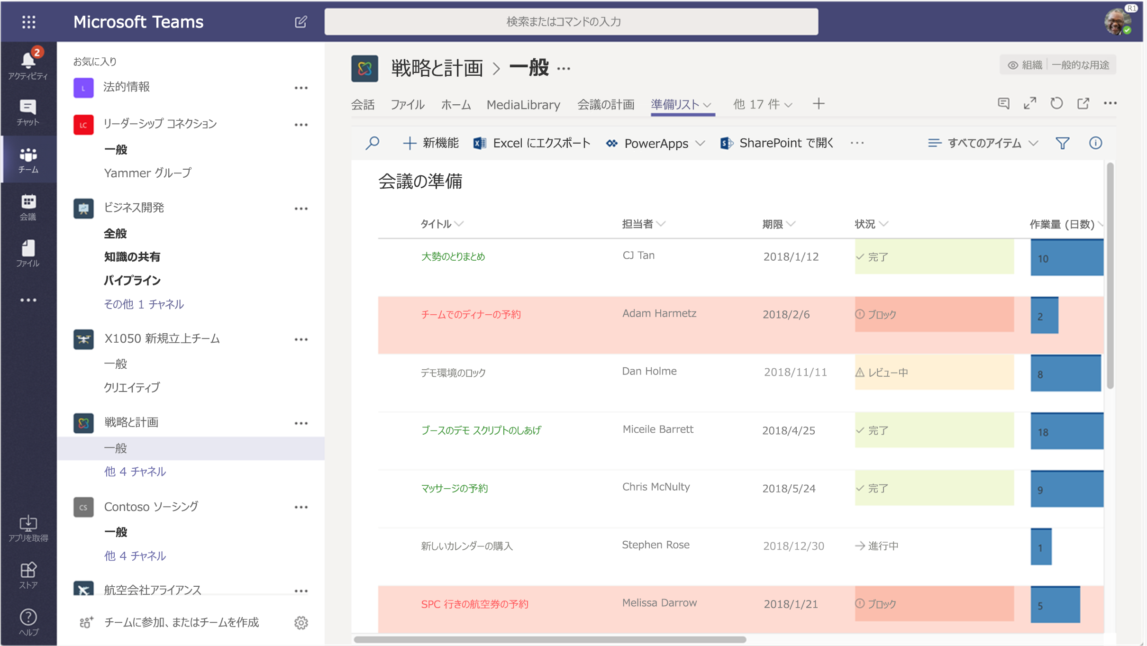The image size is (1147, 646).
Task: Expand the 他 17 件 tabs dropdown
Action: (x=789, y=105)
